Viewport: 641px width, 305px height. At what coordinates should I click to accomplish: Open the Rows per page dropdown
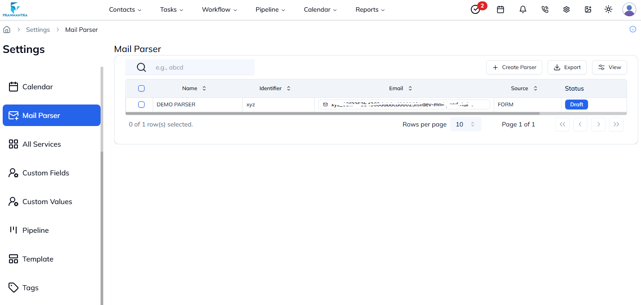(x=465, y=124)
